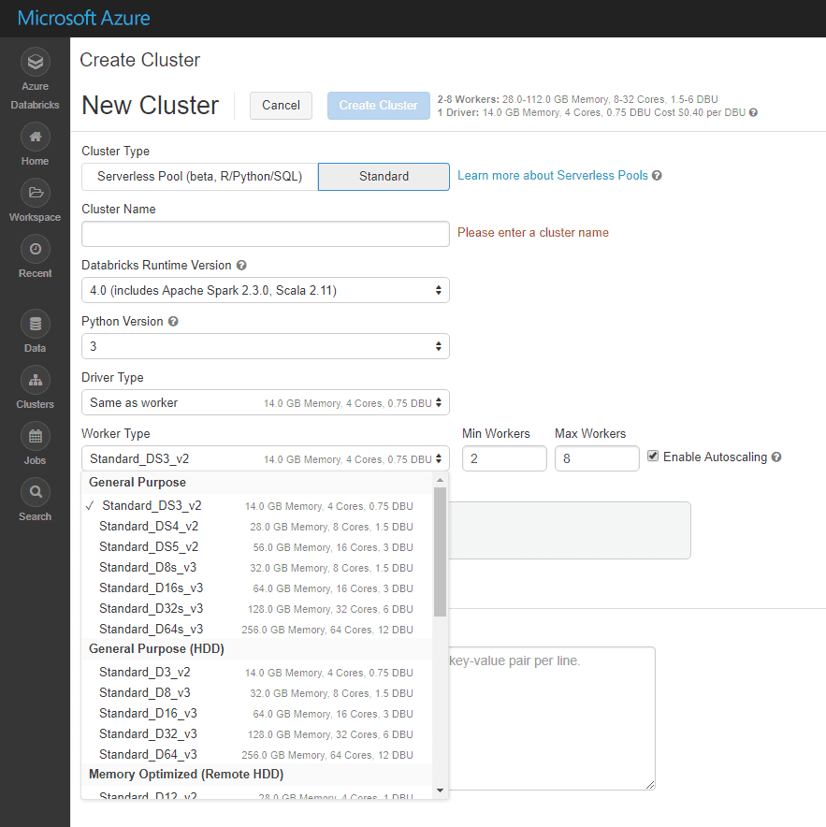Click help icon next to Enable Autoscaling
826x827 pixels.
[776, 457]
